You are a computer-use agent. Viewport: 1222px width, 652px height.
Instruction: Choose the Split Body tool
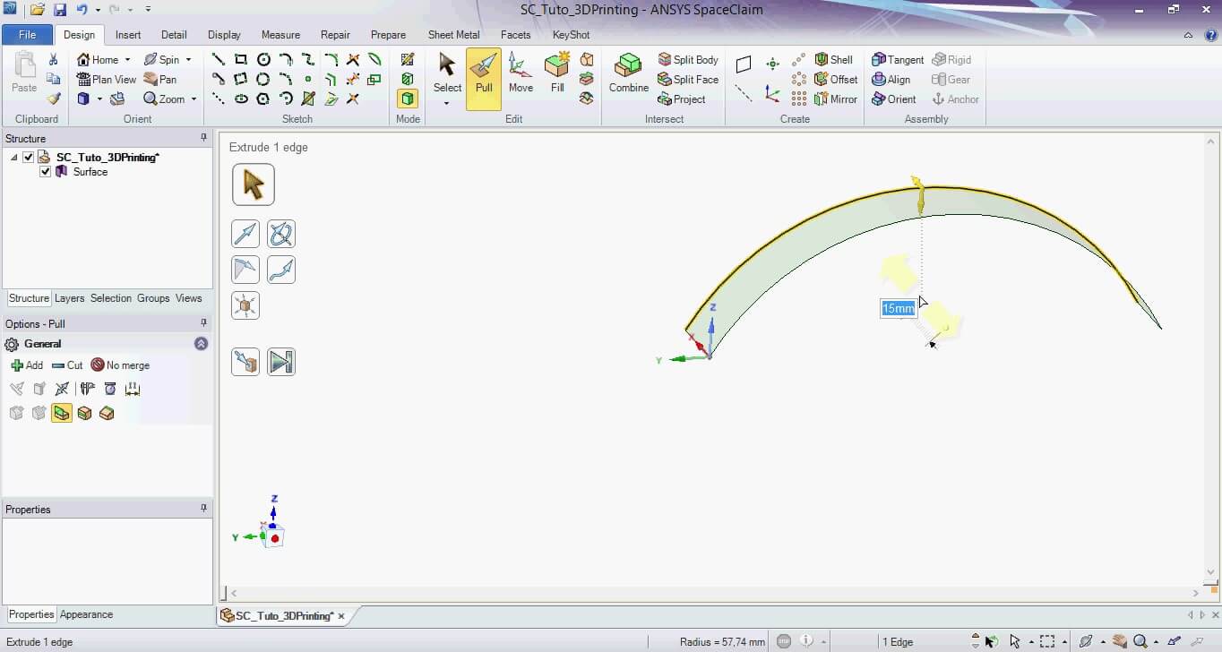pos(688,60)
